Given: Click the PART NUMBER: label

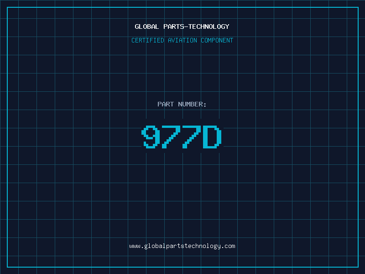Looking at the screenshot, I should click(x=182, y=104).
